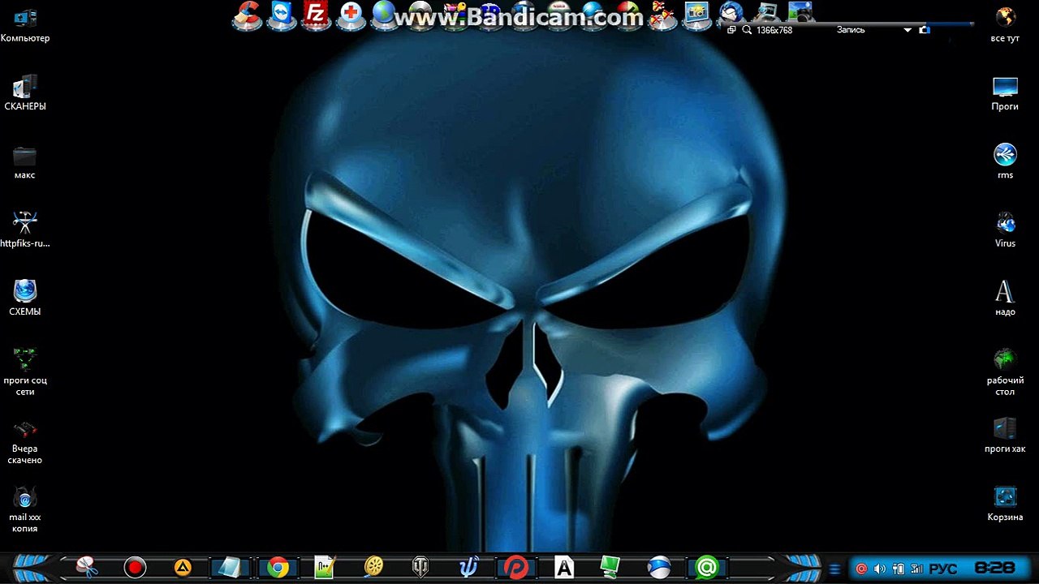The height and width of the screenshot is (584, 1039).
Task: Click the Bandicam Запись label
Action: (x=851, y=30)
